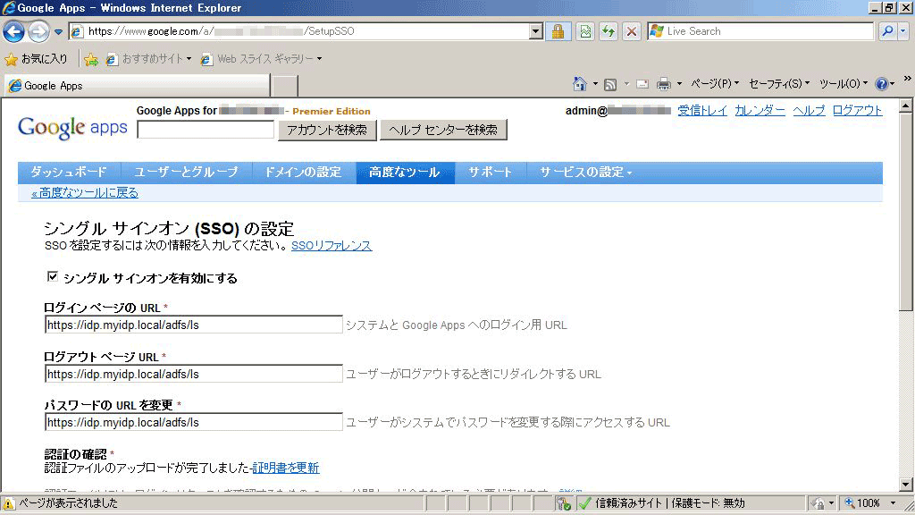
Task: Open the Home icon dropdown arrow
Action: tap(595, 85)
